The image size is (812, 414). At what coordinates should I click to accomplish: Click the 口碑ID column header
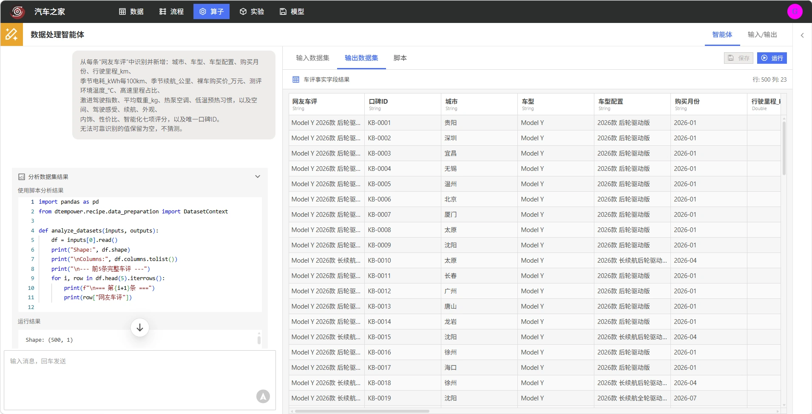[x=403, y=104]
